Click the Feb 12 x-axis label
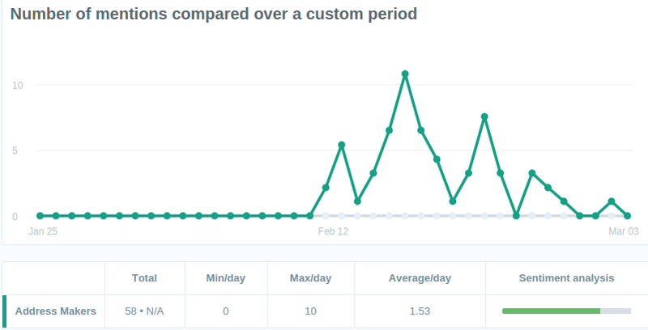Screen dimensions: 648x330 click(x=333, y=231)
